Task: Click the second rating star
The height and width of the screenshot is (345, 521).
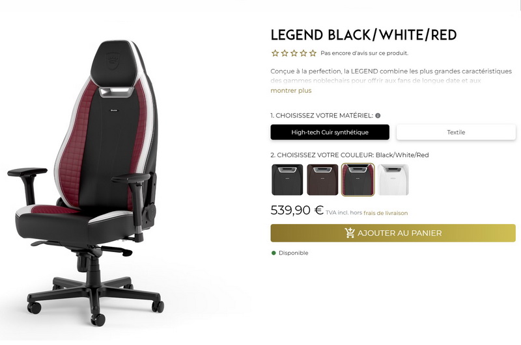Action: point(285,53)
